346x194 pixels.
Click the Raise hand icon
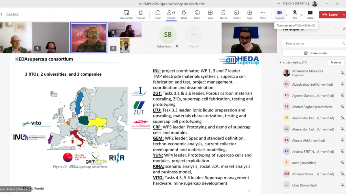pos(184,14)
